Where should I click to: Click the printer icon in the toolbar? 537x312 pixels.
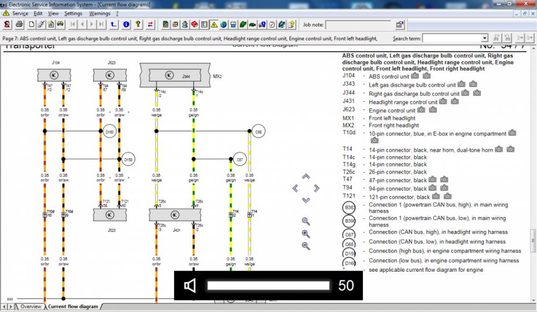pos(19,25)
